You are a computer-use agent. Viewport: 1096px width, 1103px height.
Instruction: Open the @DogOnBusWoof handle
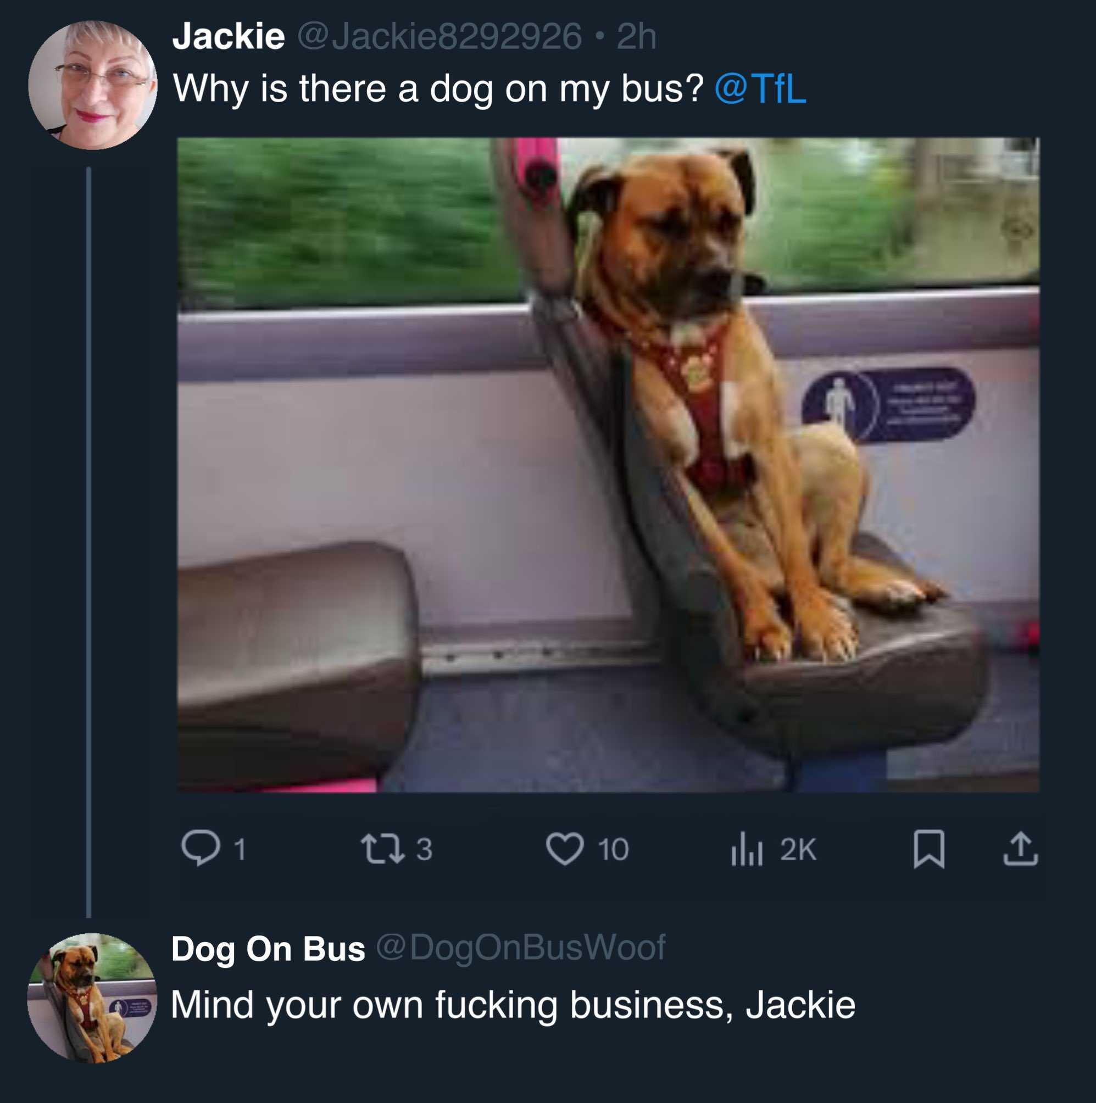tap(521, 948)
